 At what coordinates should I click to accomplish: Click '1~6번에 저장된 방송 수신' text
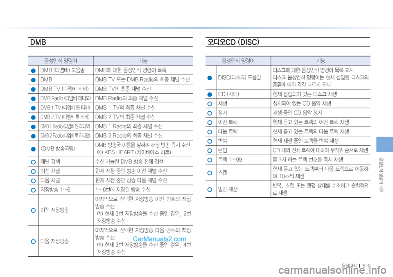(x=123, y=189)
